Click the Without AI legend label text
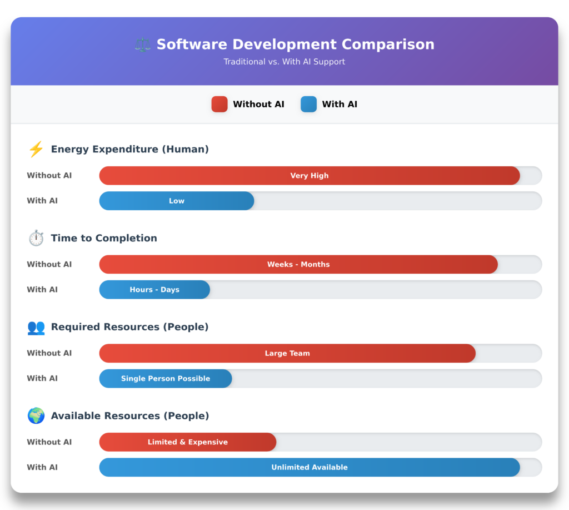Viewport: 569px width, 510px height. click(x=258, y=104)
